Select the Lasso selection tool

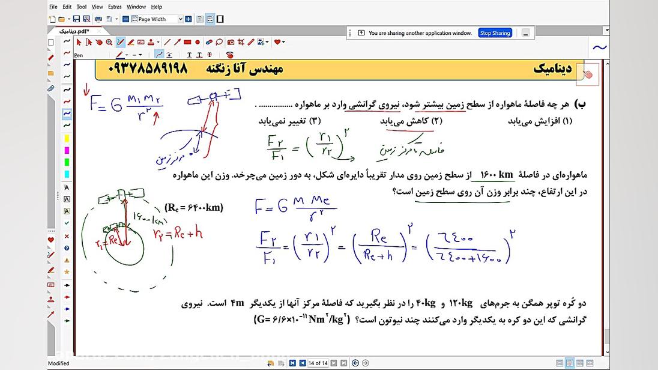(220, 42)
